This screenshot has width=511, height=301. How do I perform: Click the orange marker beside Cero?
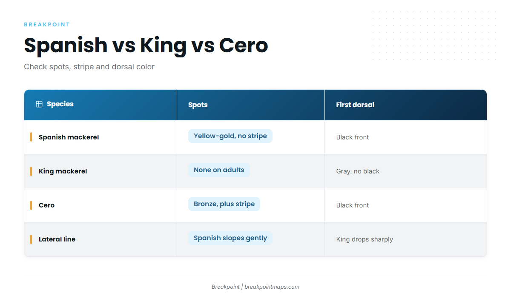[31, 205]
